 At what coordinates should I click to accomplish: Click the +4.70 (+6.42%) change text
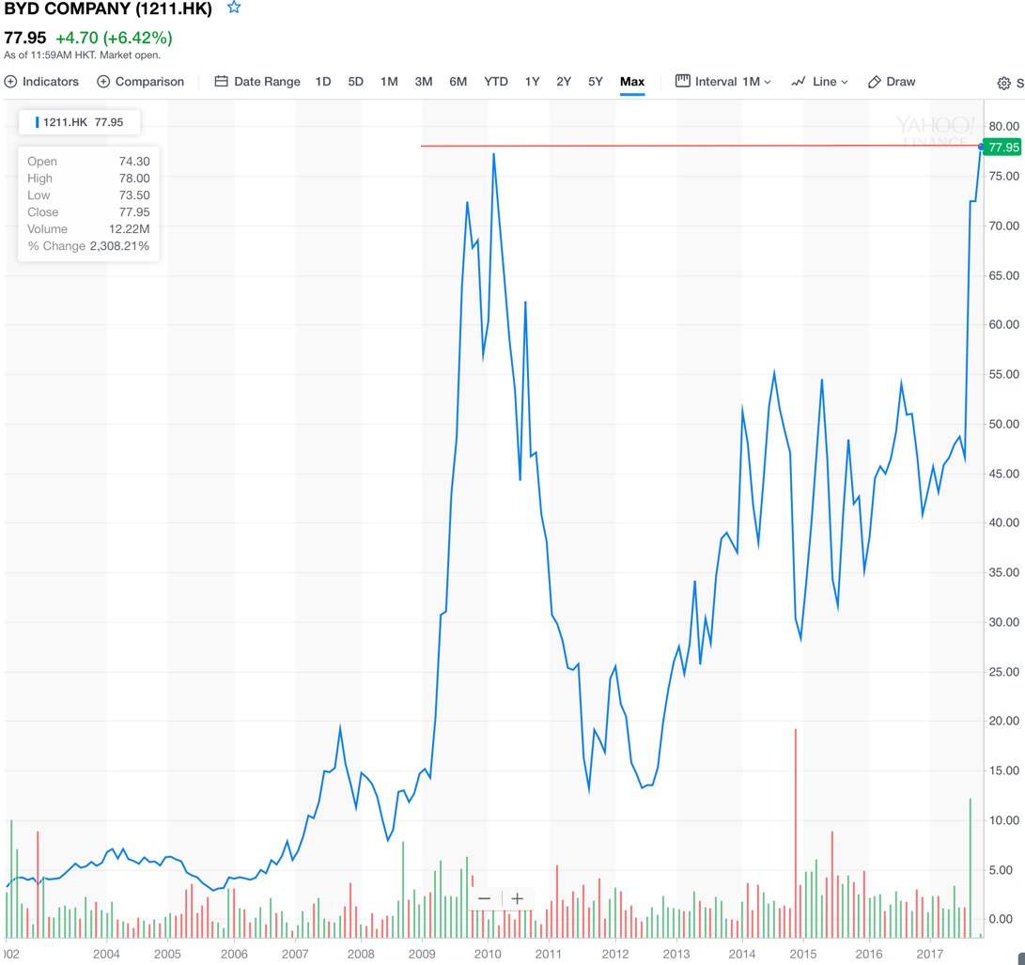coord(115,38)
